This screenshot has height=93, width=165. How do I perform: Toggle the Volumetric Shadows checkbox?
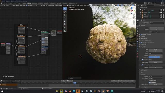coord(142,65)
